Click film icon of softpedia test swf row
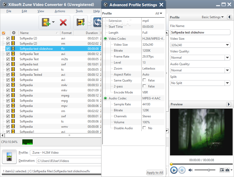This screenshot has height=177, width=234. [13, 64]
